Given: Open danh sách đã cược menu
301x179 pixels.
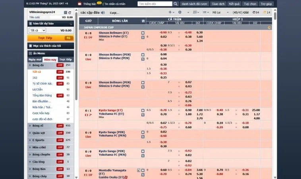Looking at the screenshot, I should pos(194,4).
